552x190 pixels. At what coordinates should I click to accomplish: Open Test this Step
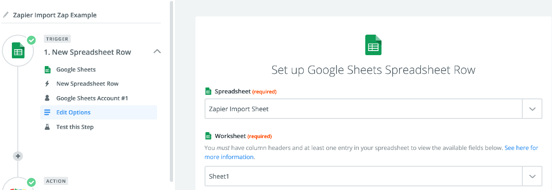[75, 127]
